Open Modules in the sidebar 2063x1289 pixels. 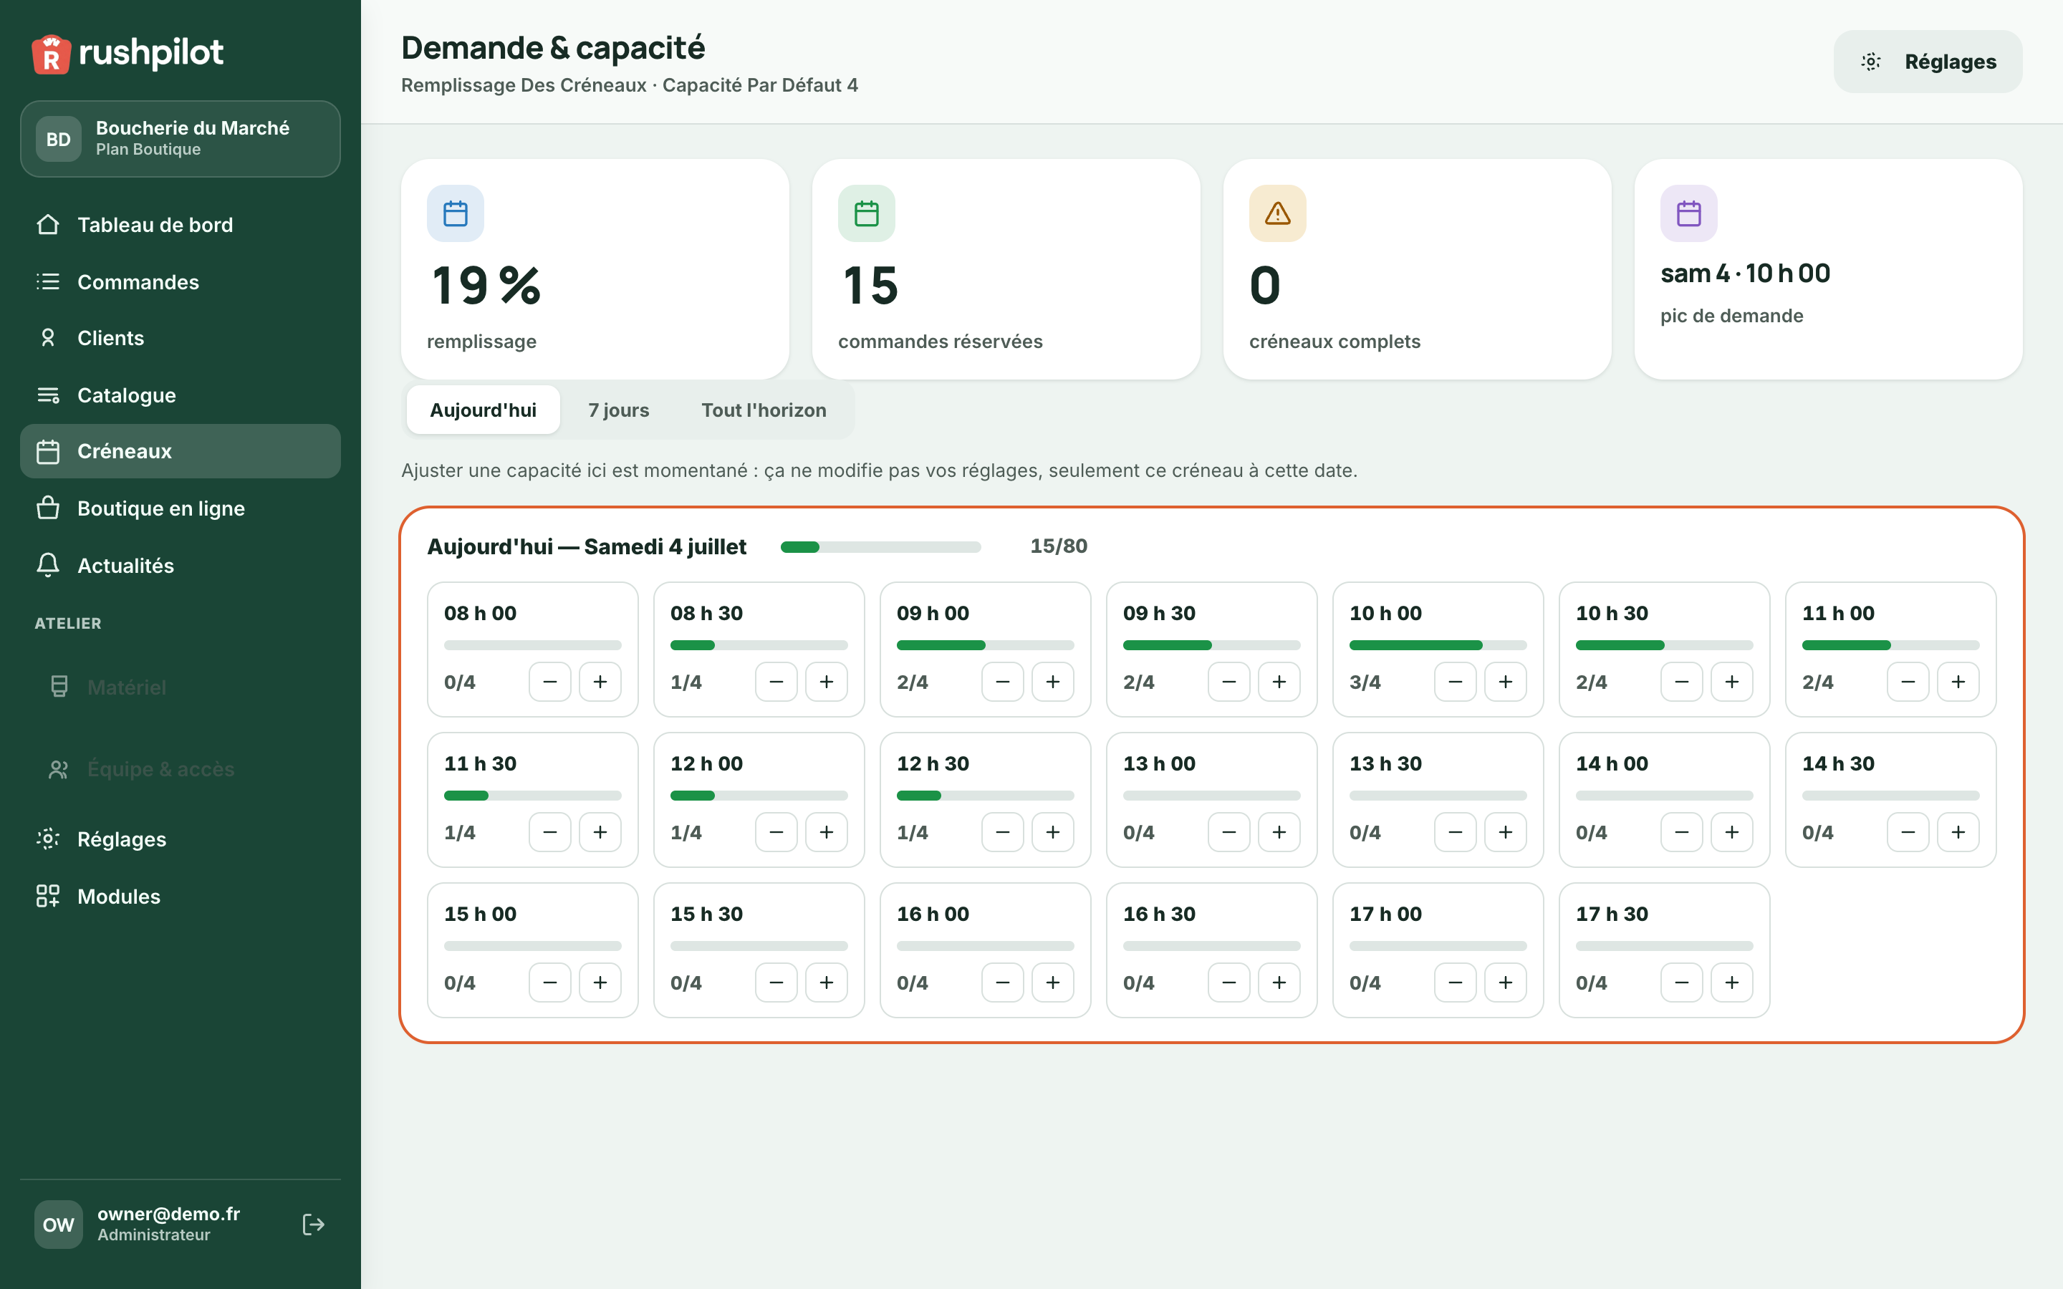(180, 896)
